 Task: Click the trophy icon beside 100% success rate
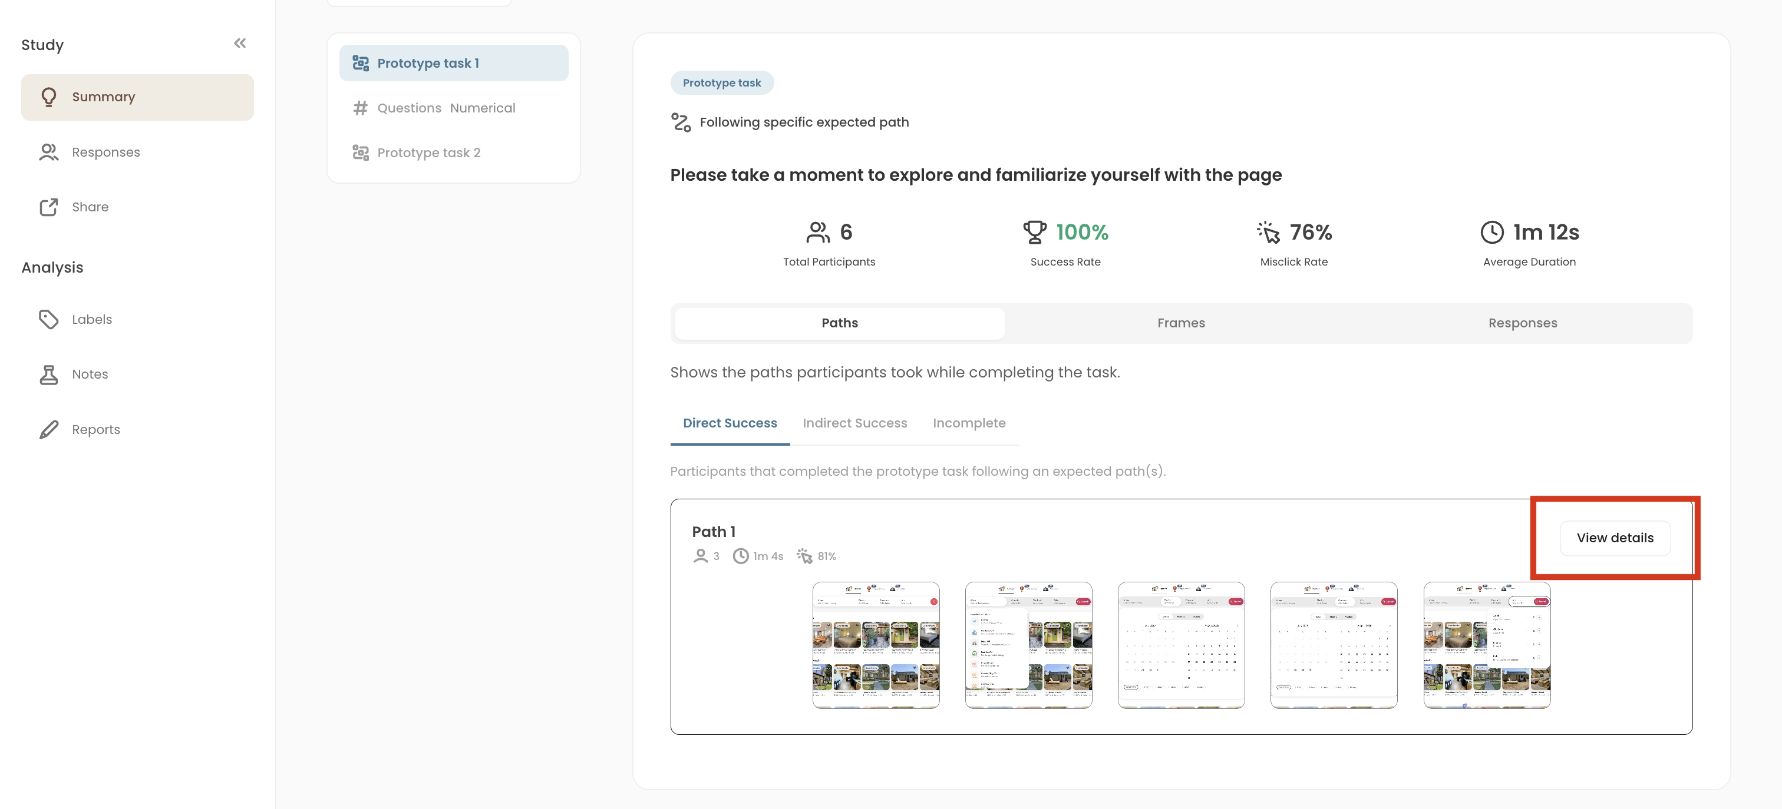[1035, 233]
